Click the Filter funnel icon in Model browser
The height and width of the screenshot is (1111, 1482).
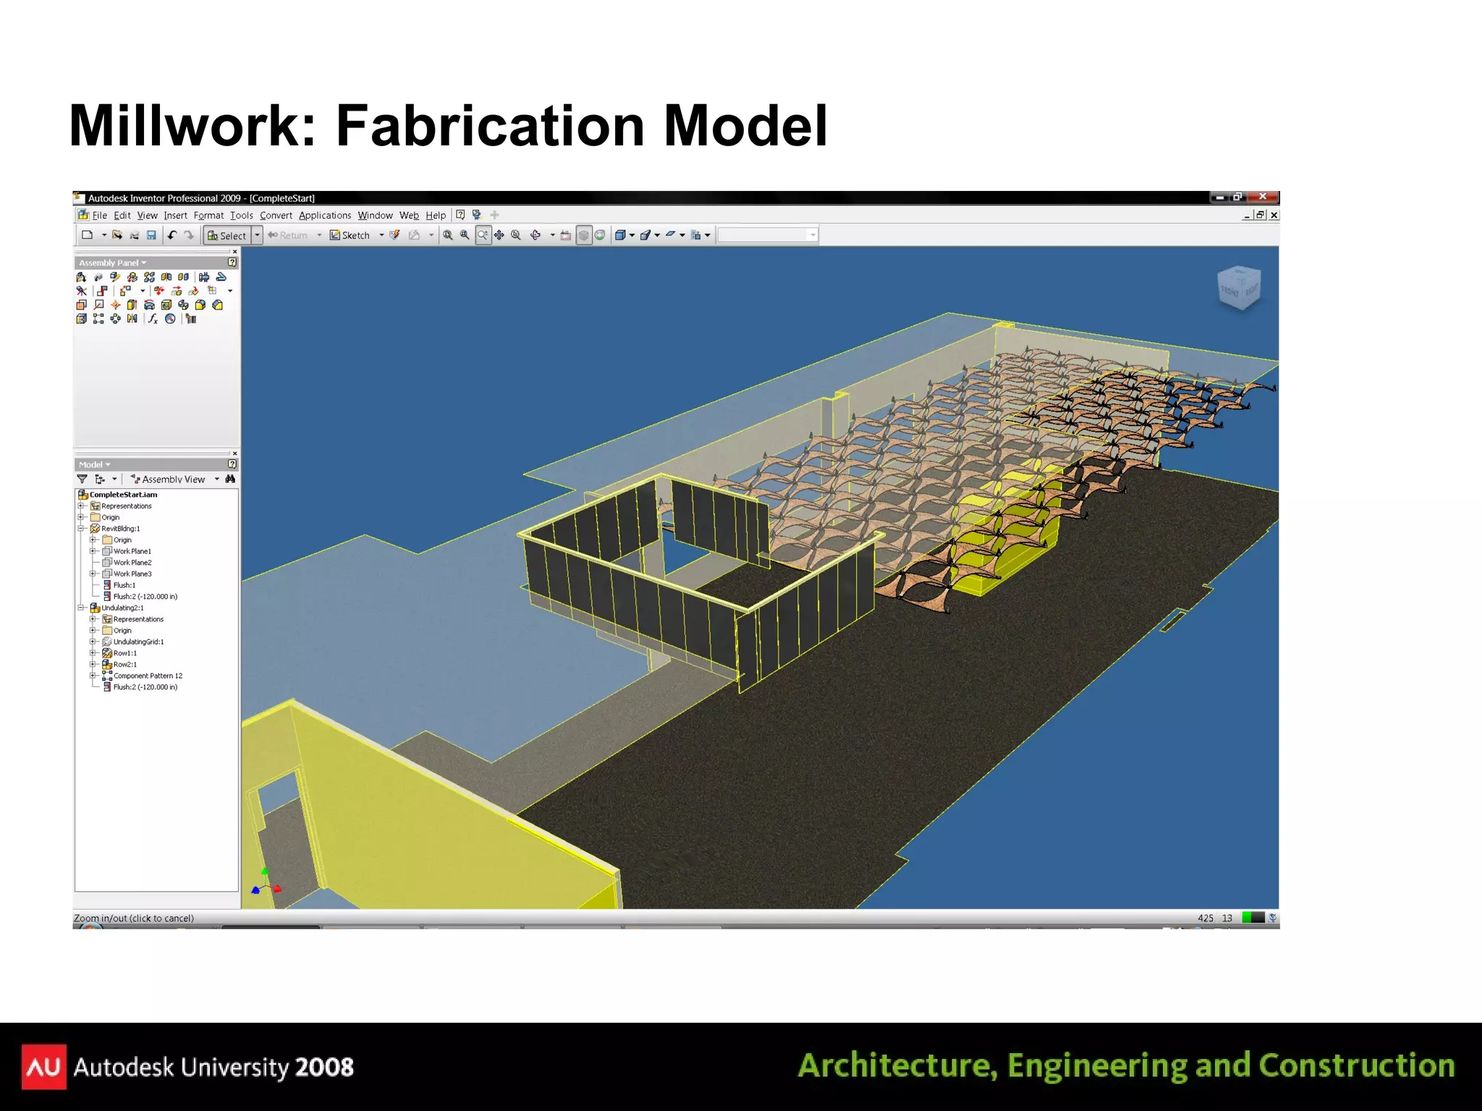coord(82,479)
